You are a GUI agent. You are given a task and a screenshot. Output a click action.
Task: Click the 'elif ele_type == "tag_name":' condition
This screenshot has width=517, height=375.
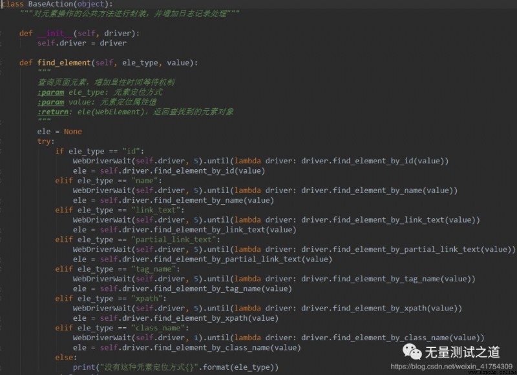pos(118,269)
